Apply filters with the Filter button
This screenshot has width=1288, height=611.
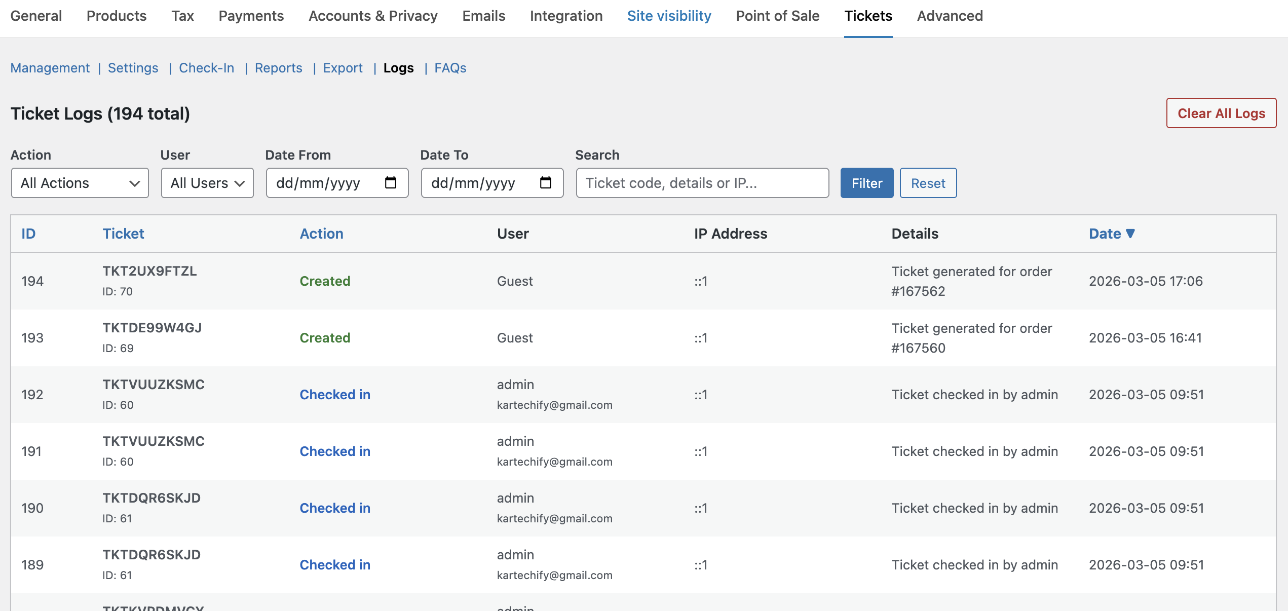pyautogui.click(x=867, y=183)
